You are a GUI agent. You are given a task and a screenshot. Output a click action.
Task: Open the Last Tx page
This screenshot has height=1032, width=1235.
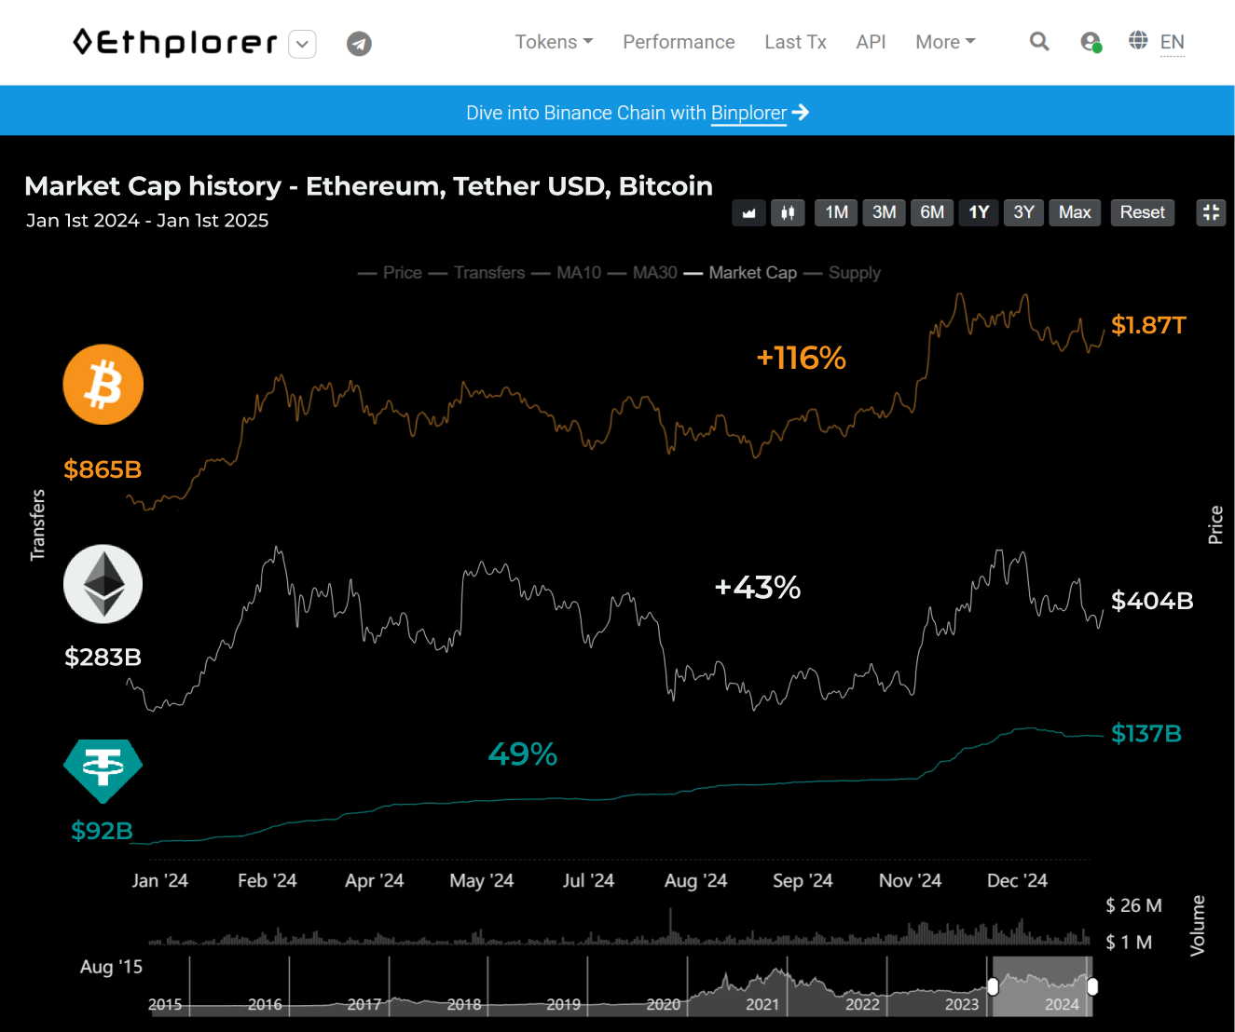[795, 42]
